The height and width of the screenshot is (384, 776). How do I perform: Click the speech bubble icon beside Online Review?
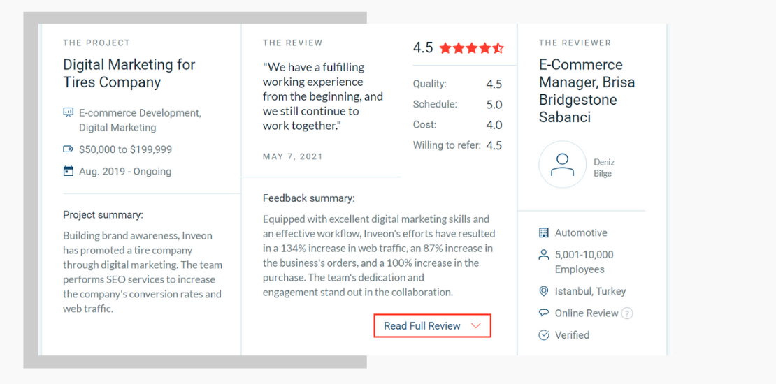click(x=544, y=313)
